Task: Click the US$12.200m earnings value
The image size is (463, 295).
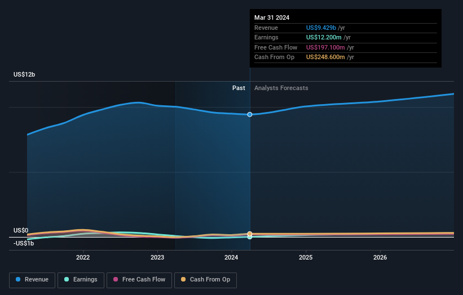Action: point(324,37)
